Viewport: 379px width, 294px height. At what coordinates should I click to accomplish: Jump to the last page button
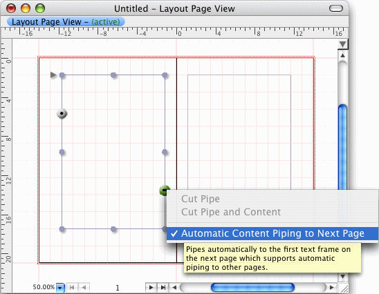163,287
